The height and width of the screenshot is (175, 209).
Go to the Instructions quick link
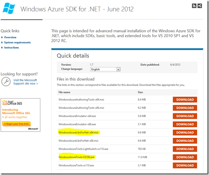click(x=11, y=47)
